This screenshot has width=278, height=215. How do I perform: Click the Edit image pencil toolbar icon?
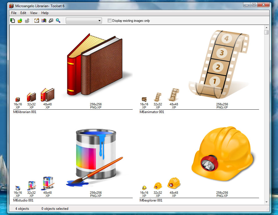tap(37, 21)
